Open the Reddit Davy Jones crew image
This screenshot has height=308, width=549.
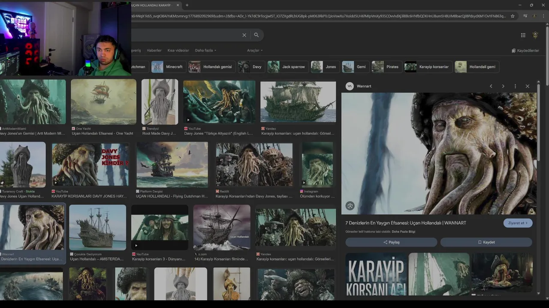pos(254,164)
